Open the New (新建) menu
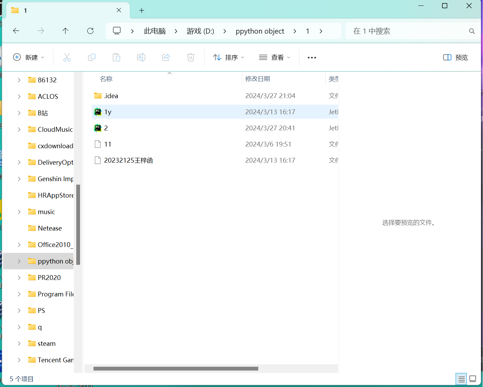Screen dimensions: 483x387 pos(29,57)
